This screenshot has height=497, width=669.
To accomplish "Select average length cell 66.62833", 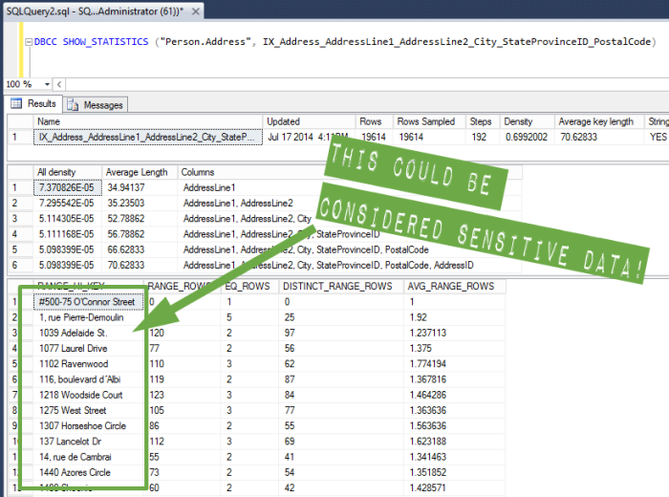I will 140,249.
